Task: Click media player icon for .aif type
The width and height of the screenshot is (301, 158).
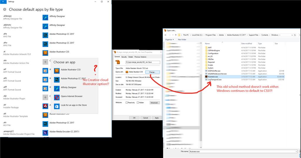Action: tap(45, 71)
